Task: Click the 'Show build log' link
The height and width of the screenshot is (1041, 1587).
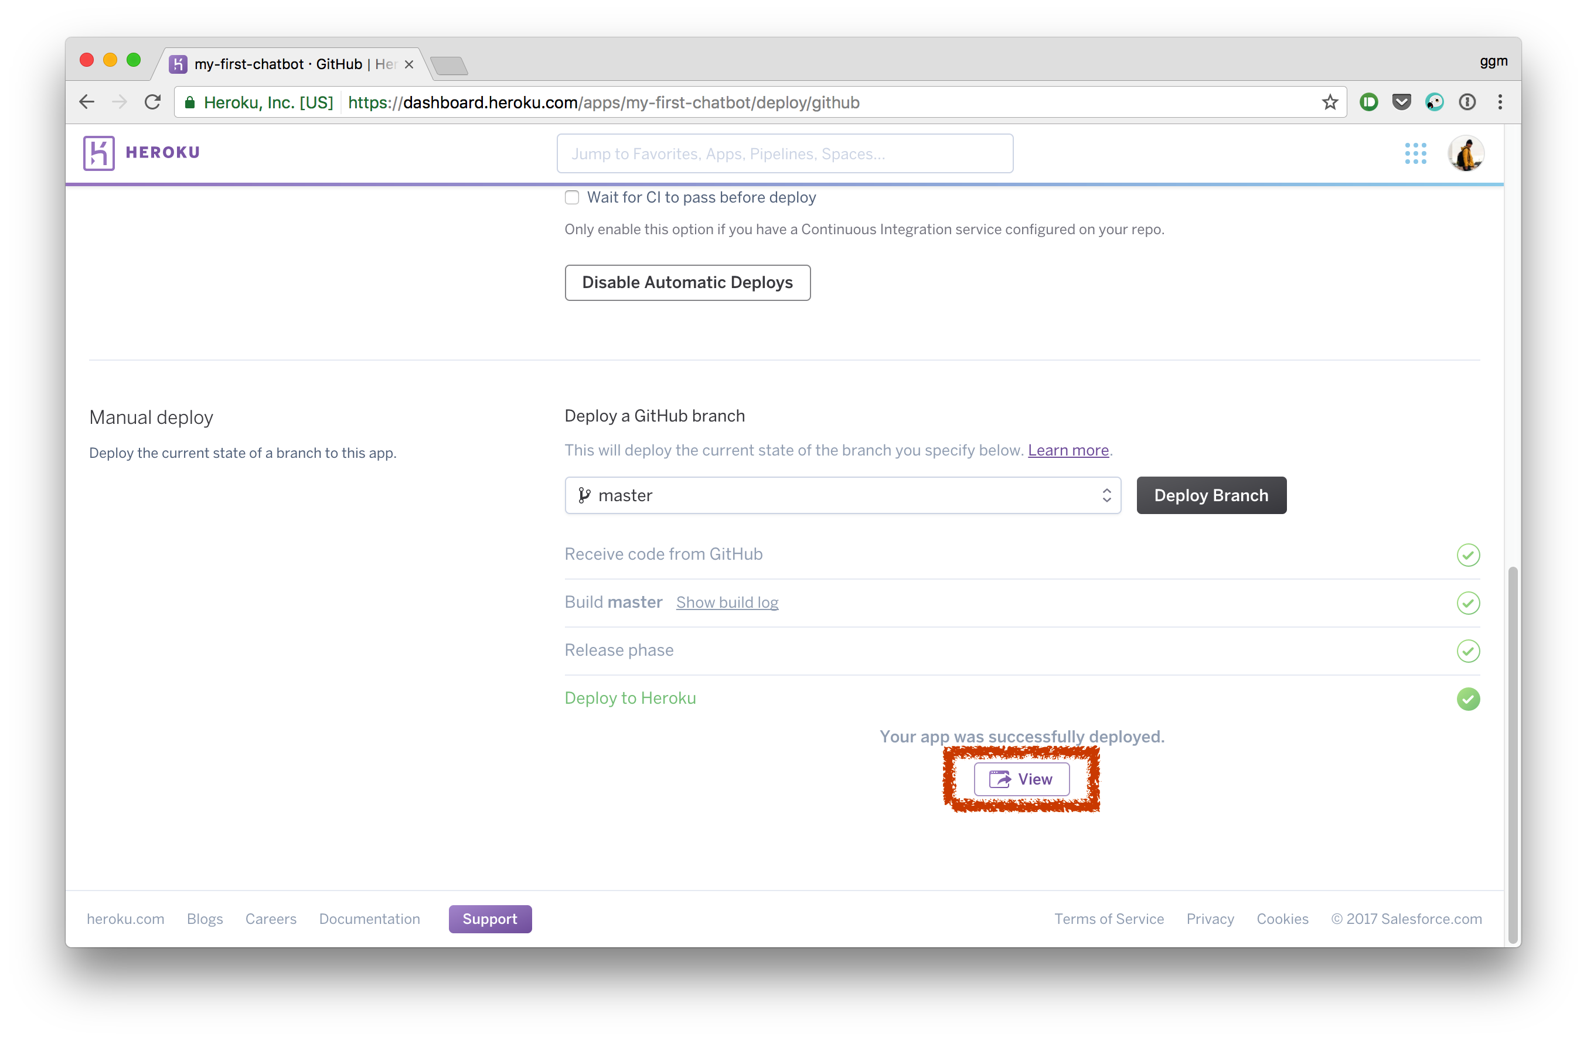Action: [727, 602]
